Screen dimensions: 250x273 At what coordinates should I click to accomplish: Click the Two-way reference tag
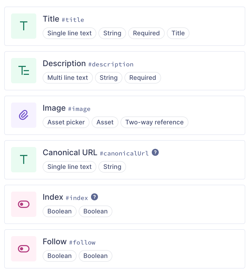(154, 122)
